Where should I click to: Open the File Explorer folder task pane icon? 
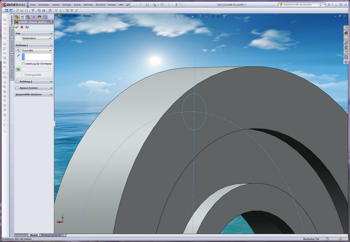point(346,38)
